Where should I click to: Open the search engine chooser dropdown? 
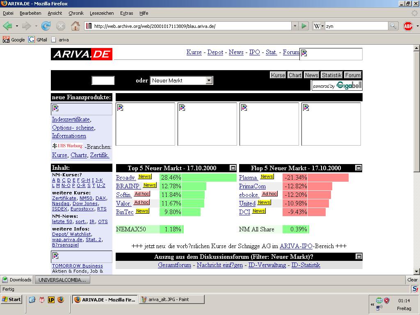pyautogui.click(x=322, y=26)
